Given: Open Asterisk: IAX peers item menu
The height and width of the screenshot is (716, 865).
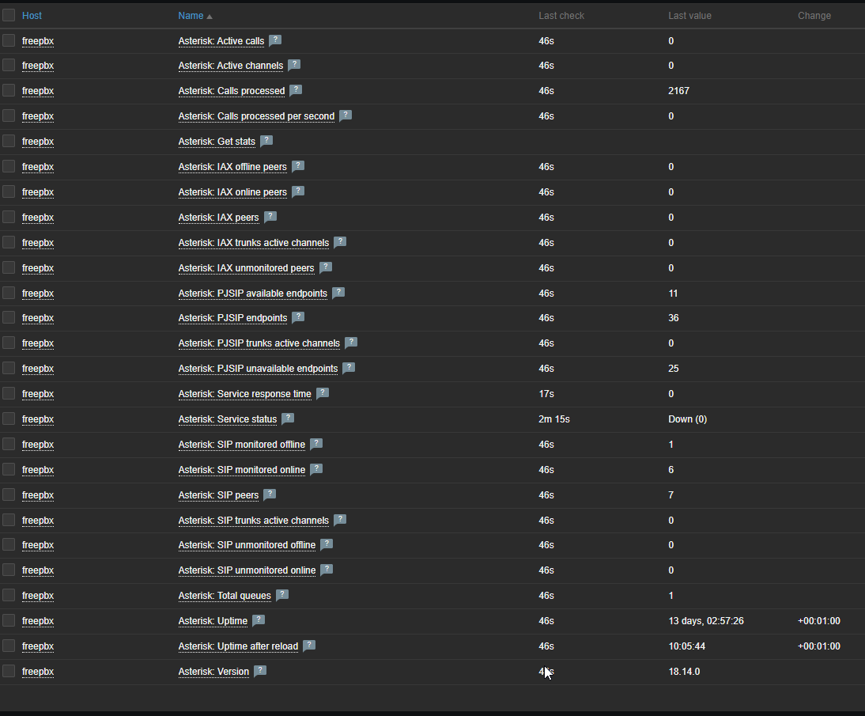Looking at the screenshot, I should 218,218.
